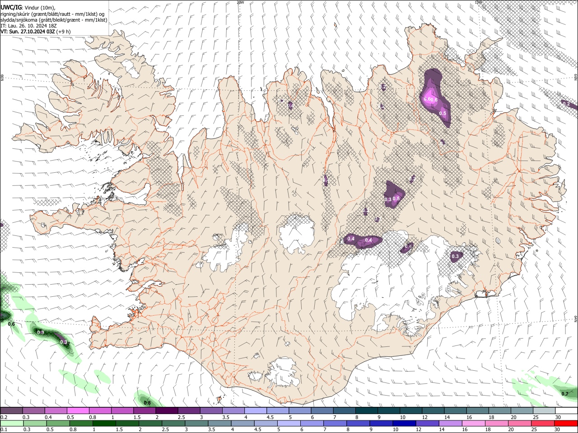Select the 1–1.5 magenta snow scale swatch
The width and height of the screenshot is (578, 433).
click(x=122, y=411)
